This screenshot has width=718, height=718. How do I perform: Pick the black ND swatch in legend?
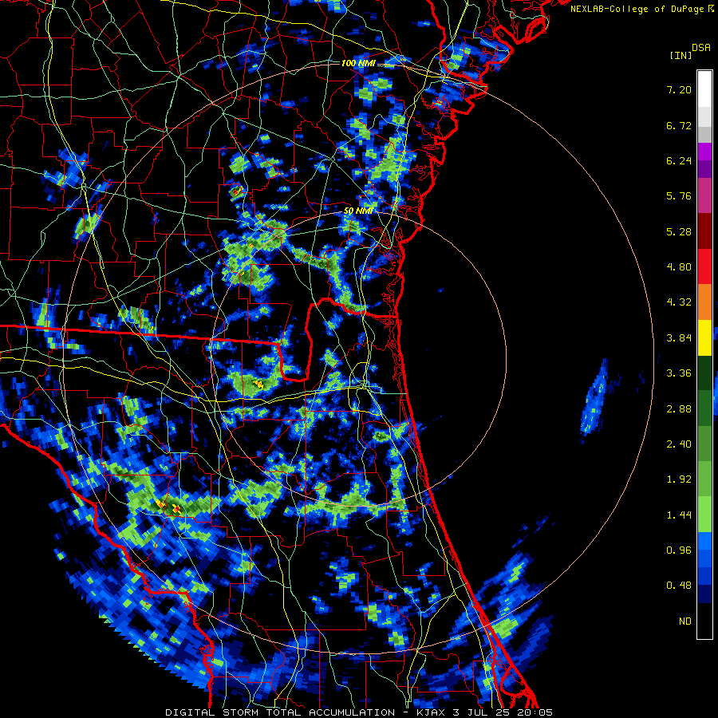point(704,621)
